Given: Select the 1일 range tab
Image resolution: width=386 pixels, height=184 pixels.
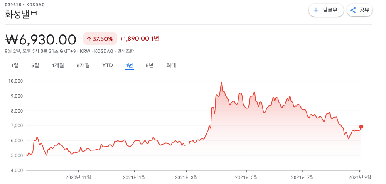Looking at the screenshot, I should tap(15, 65).
